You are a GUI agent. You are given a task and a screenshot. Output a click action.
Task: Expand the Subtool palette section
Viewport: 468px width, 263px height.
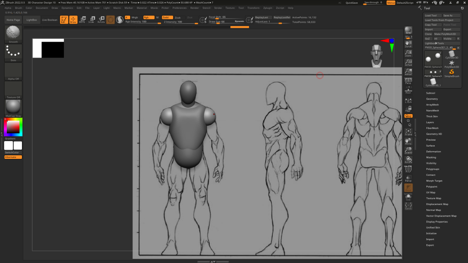431,93
